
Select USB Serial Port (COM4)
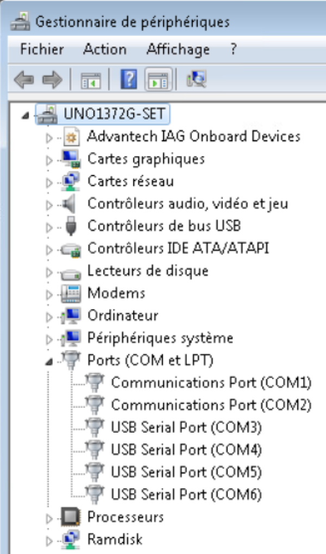[186, 450]
